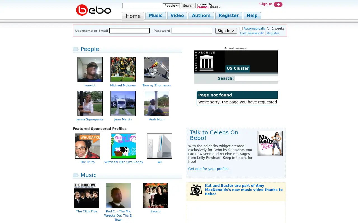358x223 pixels.
Task: Click the Bebo logo
Action: pyautogui.click(x=93, y=10)
